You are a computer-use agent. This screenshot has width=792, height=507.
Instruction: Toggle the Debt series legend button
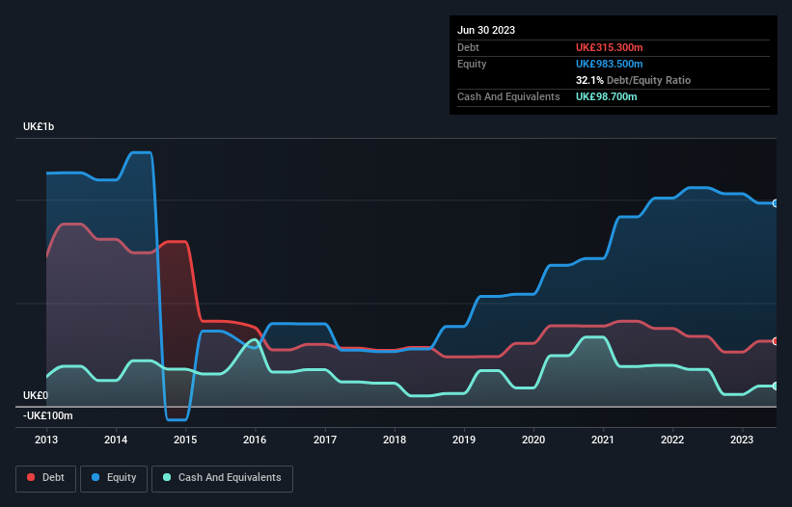coord(45,478)
